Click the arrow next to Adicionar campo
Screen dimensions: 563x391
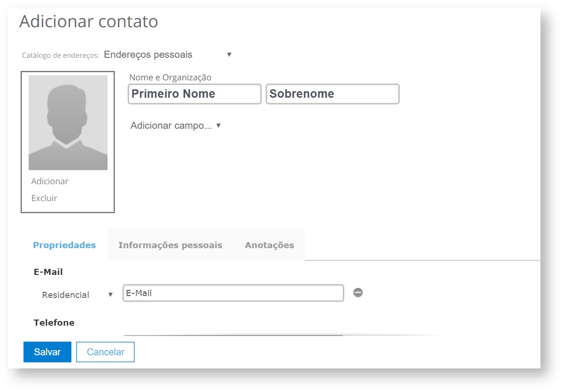[218, 125]
